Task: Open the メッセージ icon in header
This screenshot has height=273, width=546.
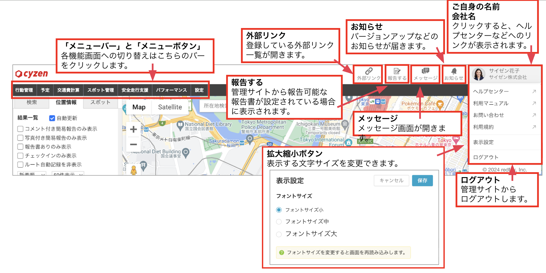Action: [425, 74]
